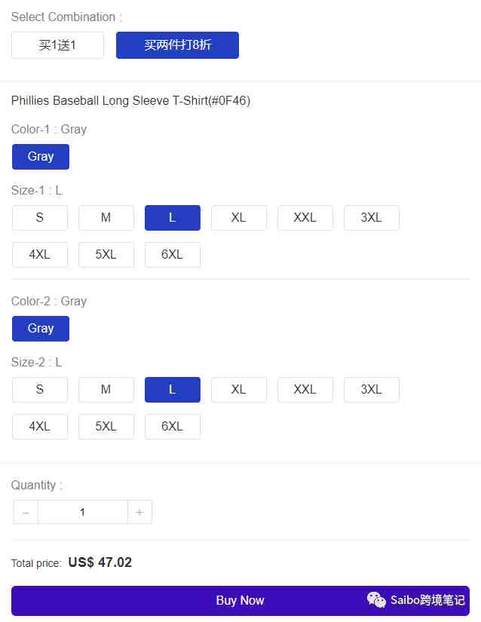The height and width of the screenshot is (622, 481).
Task: Choose Gray for Color-2
Action: [x=41, y=329]
